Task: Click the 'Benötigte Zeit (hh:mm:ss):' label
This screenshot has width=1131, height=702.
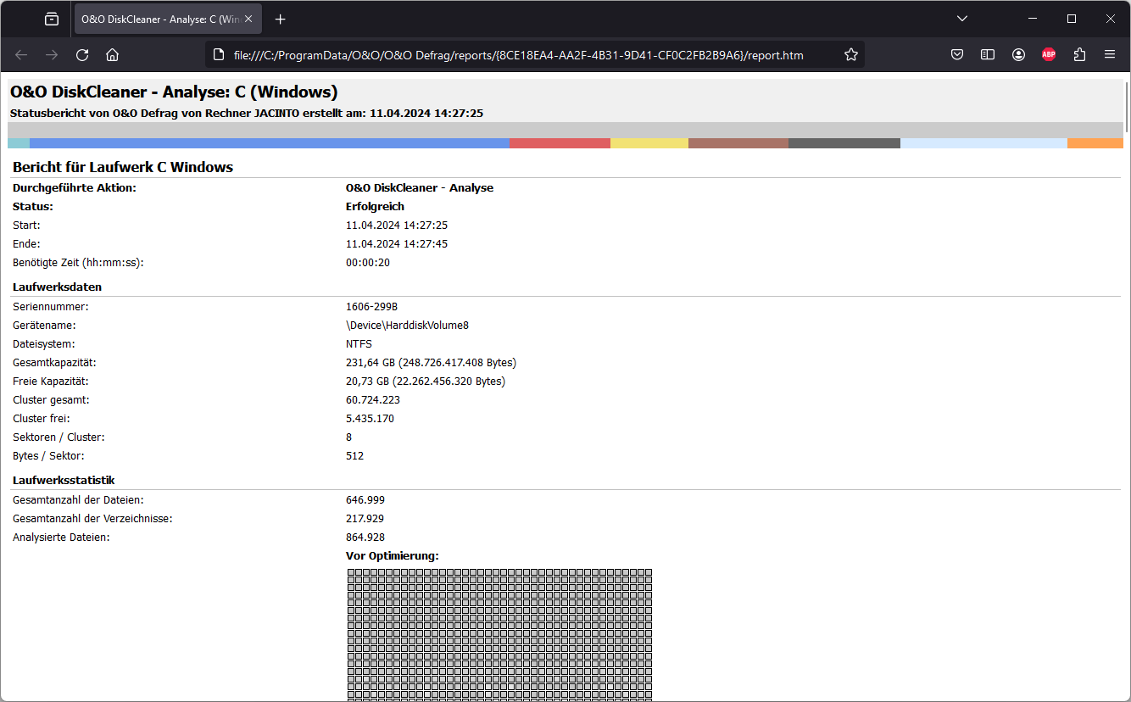Action: click(x=78, y=262)
